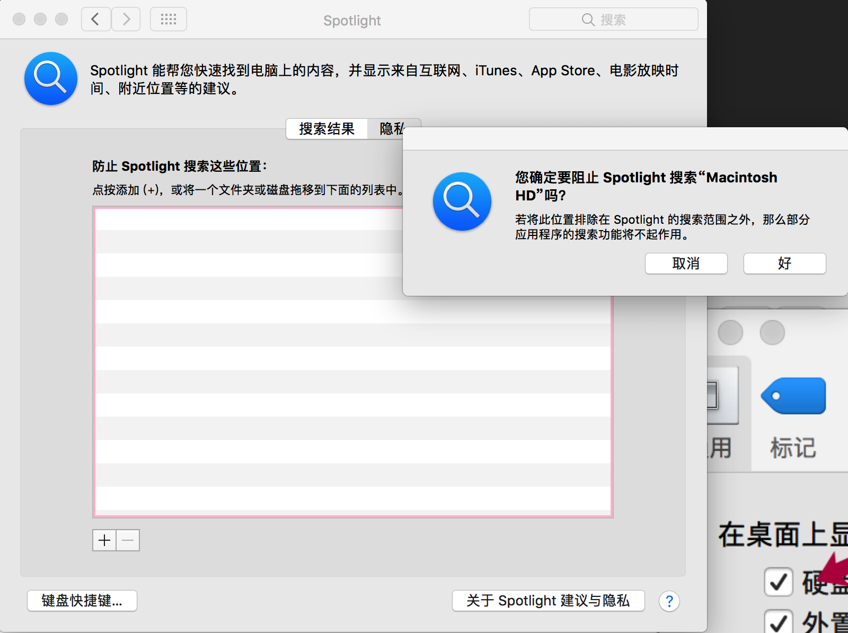Open help with the question mark button
This screenshot has height=633, width=848.
pos(669,601)
